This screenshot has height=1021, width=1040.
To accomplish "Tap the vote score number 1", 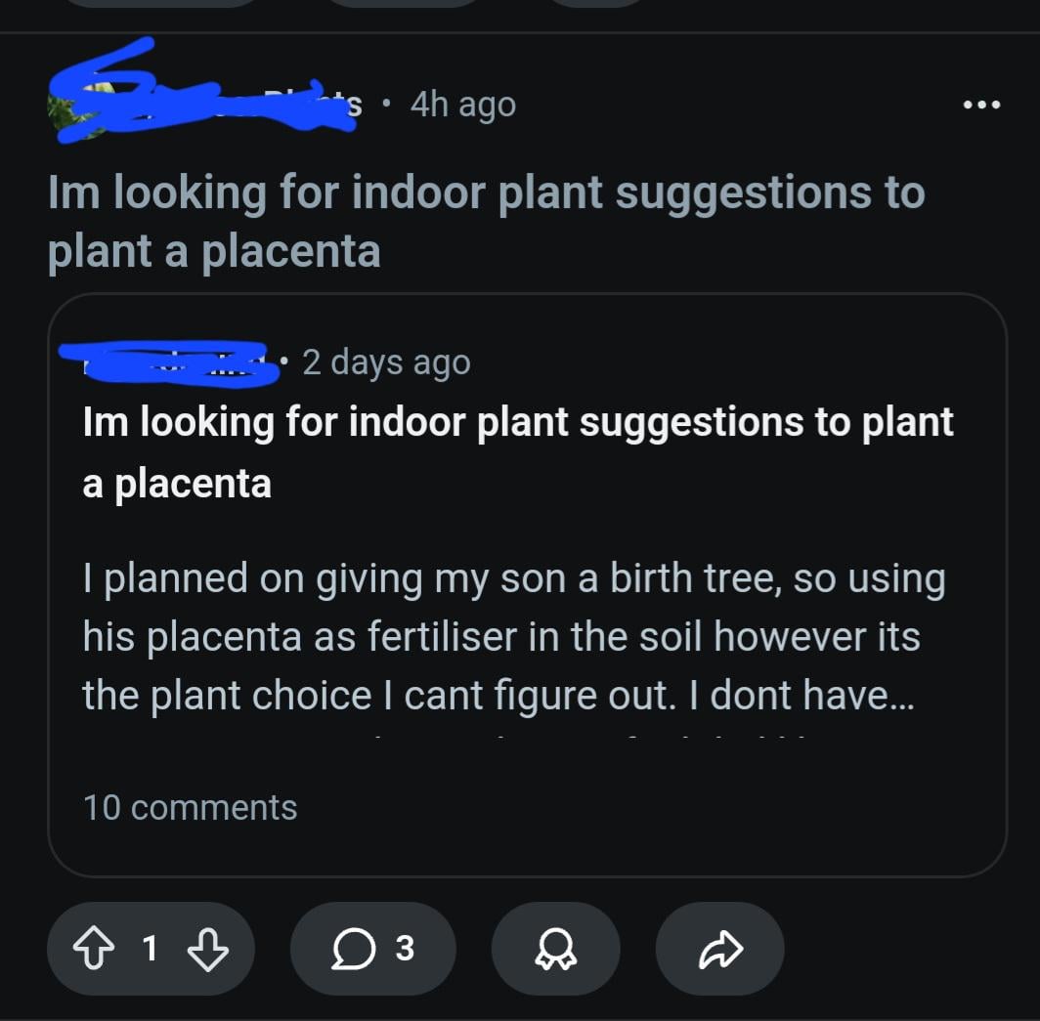I will [149, 949].
